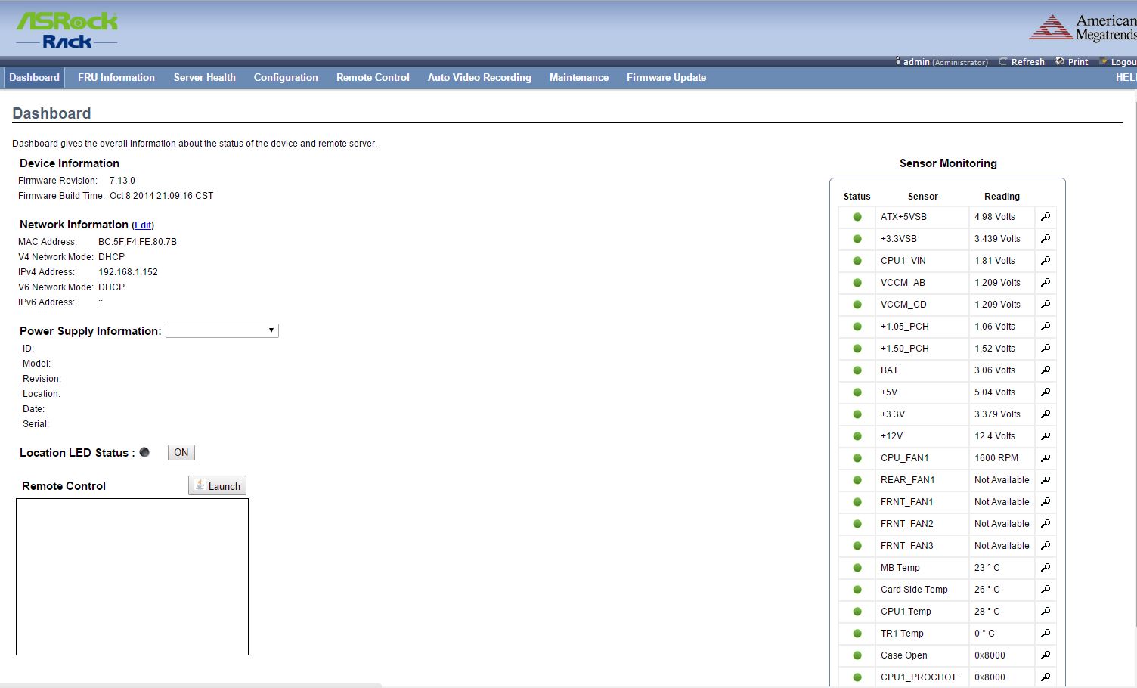The image size is (1137, 688).
Task: Select IPv4 address 192.168.1.152
Action: (128, 272)
